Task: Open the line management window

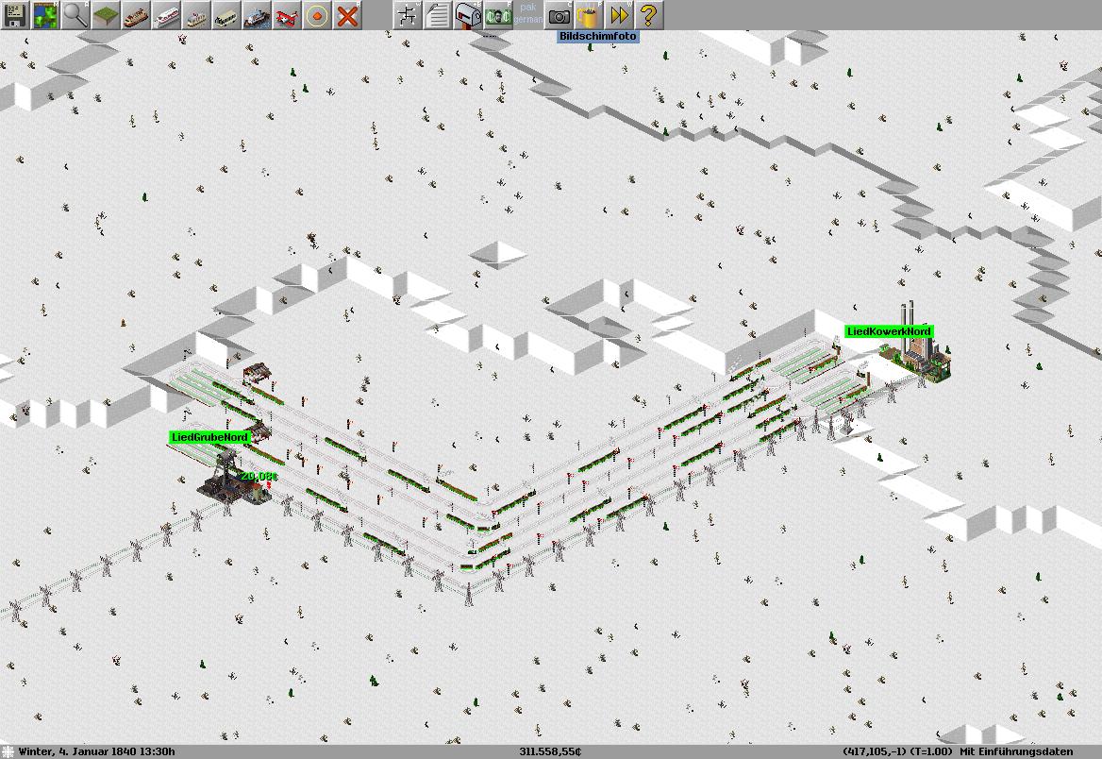Action: tap(408, 15)
